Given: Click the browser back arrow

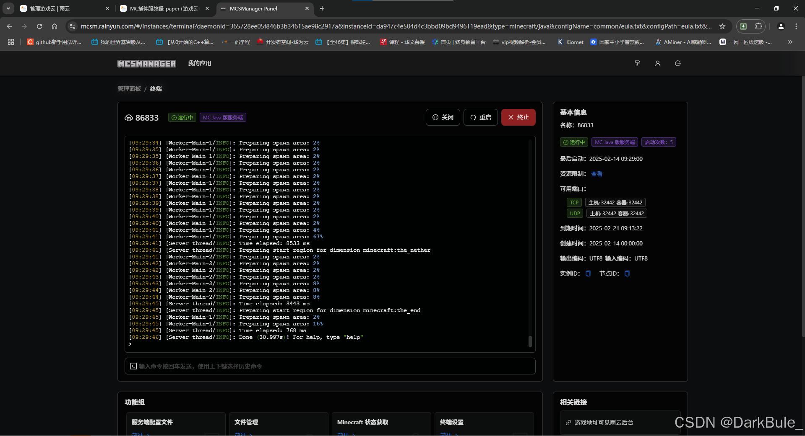Looking at the screenshot, I should [9, 26].
